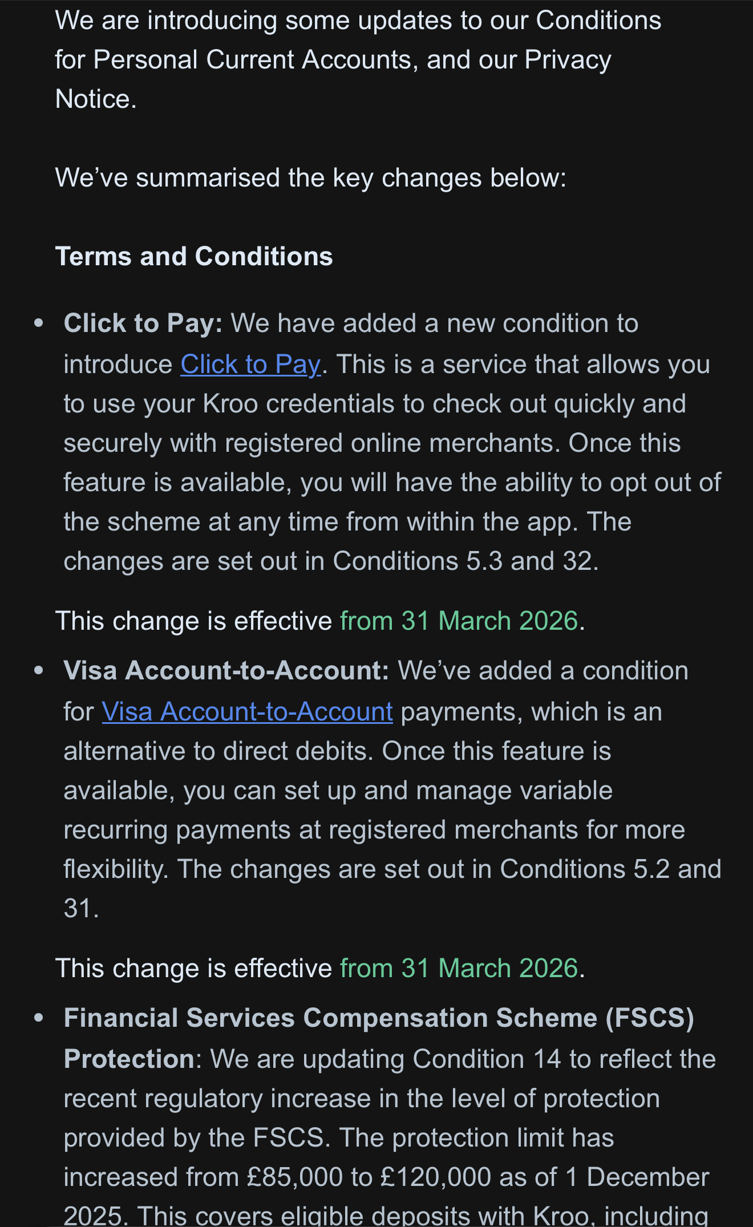Click the bold 'Visa Account-to-Account:' label
This screenshot has height=1227, width=753.
click(x=226, y=671)
